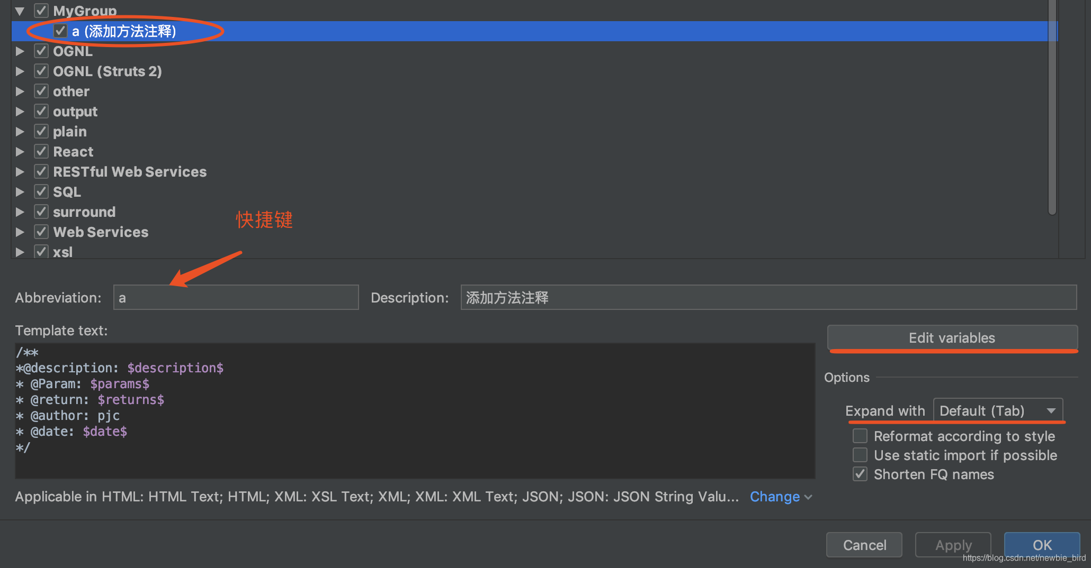Image resolution: width=1091 pixels, height=568 pixels.
Task: Click $returns$ variable in template text
Action: click(131, 400)
